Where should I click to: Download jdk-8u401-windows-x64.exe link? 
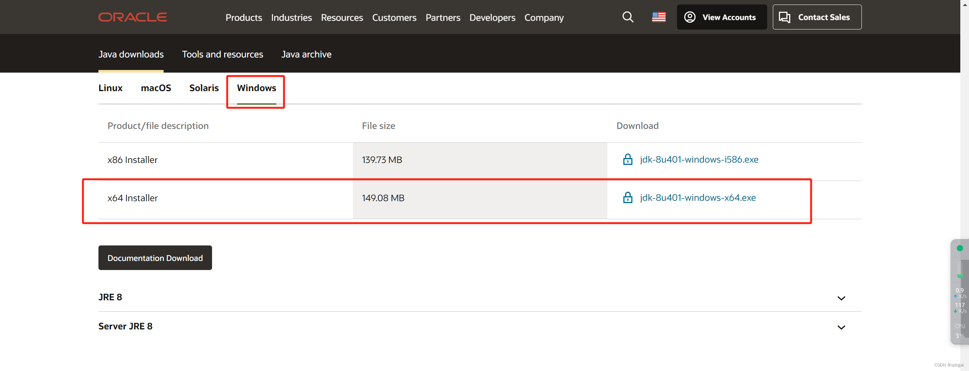click(698, 198)
